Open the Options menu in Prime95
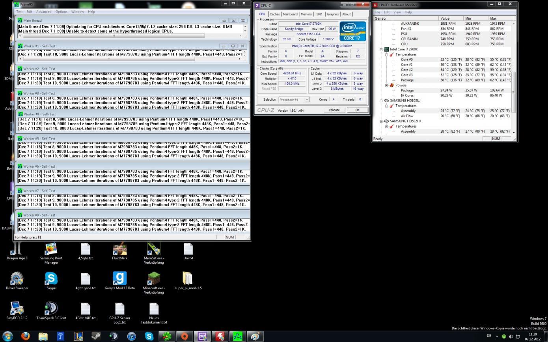The width and height of the screenshot is (548, 342). click(61, 12)
